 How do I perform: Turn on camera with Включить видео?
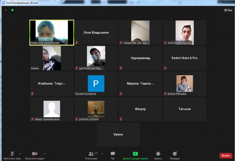point(34,155)
